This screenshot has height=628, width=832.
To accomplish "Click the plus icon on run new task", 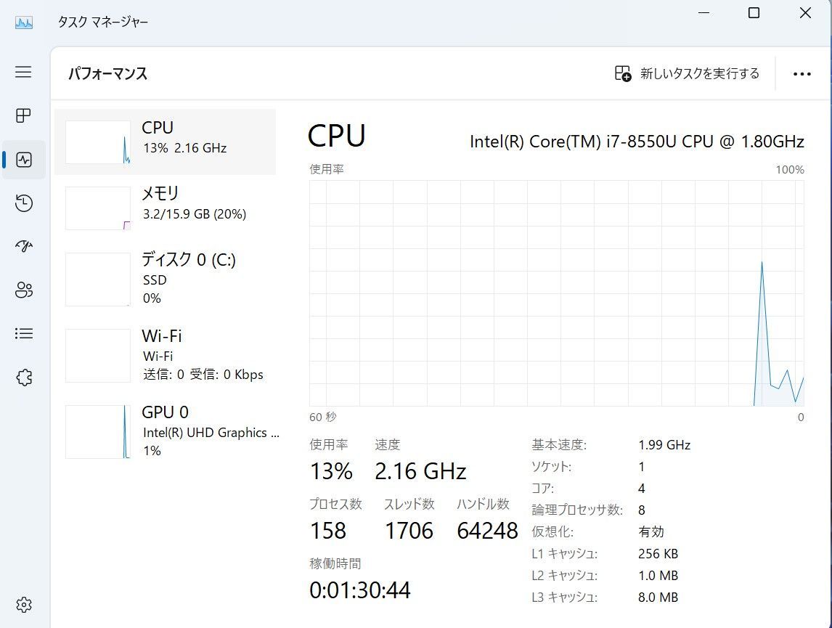I will [x=622, y=73].
